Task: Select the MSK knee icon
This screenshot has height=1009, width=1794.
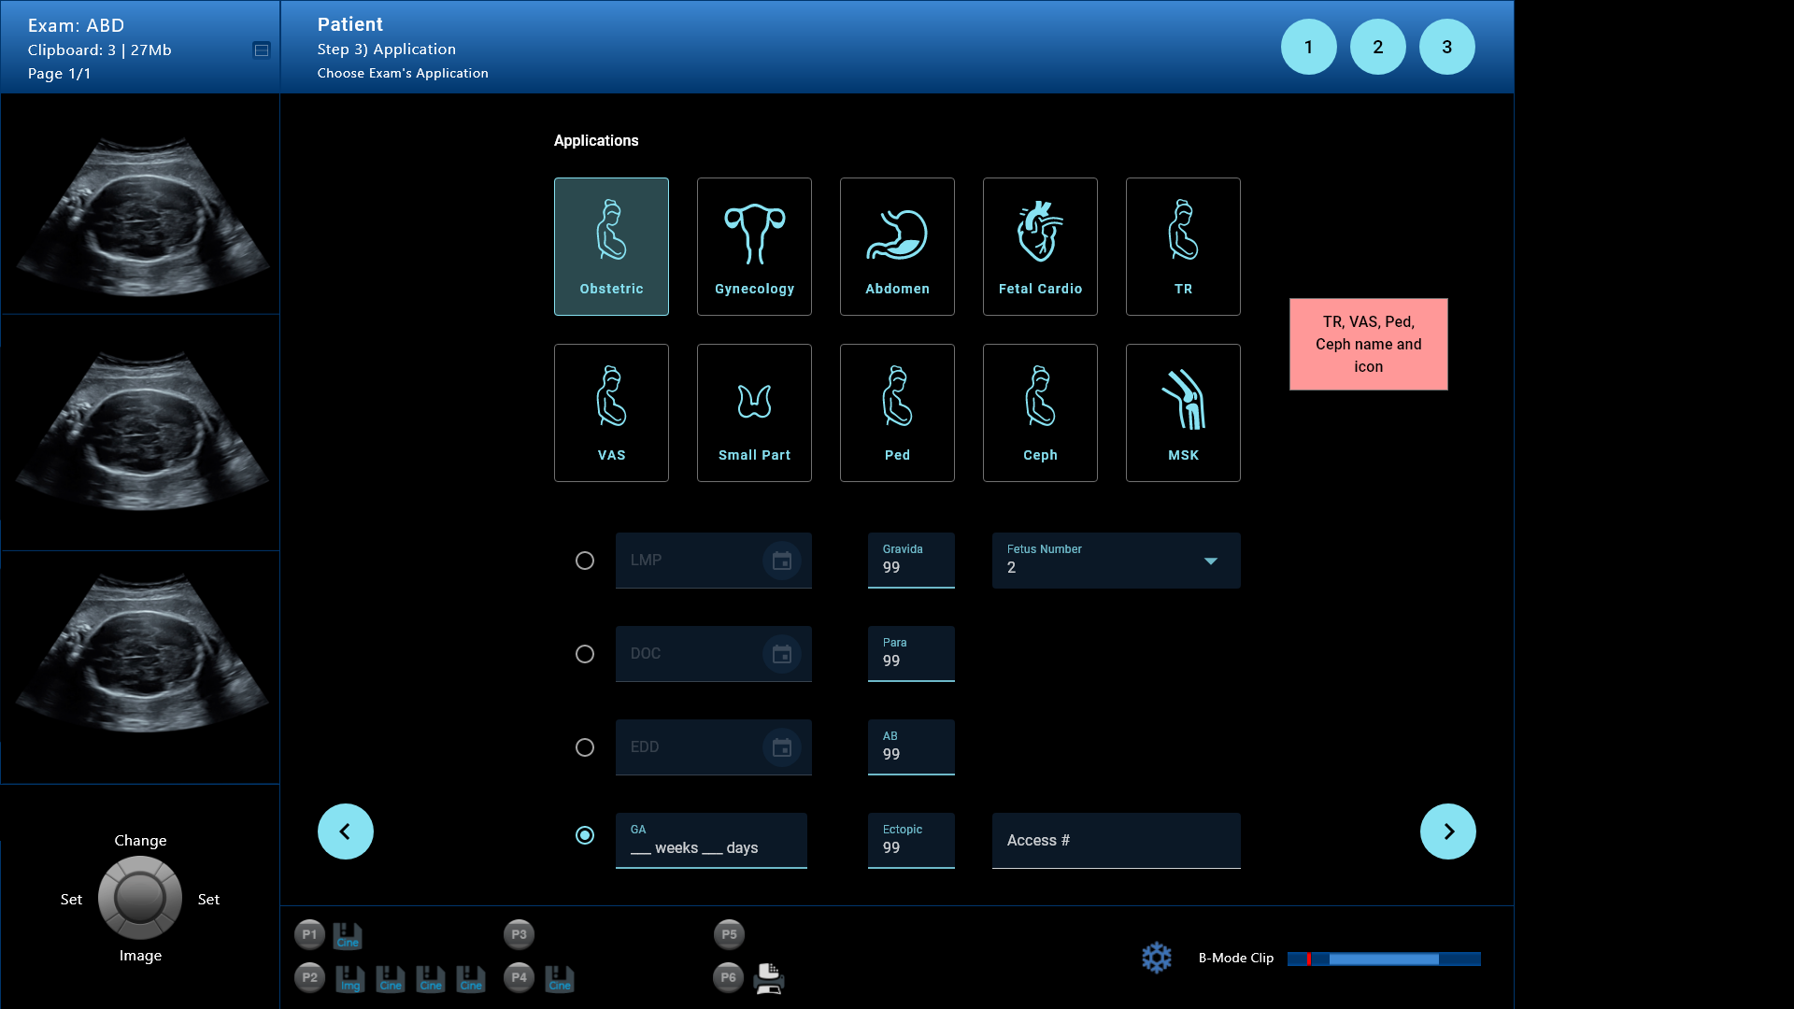Action: [x=1183, y=413]
